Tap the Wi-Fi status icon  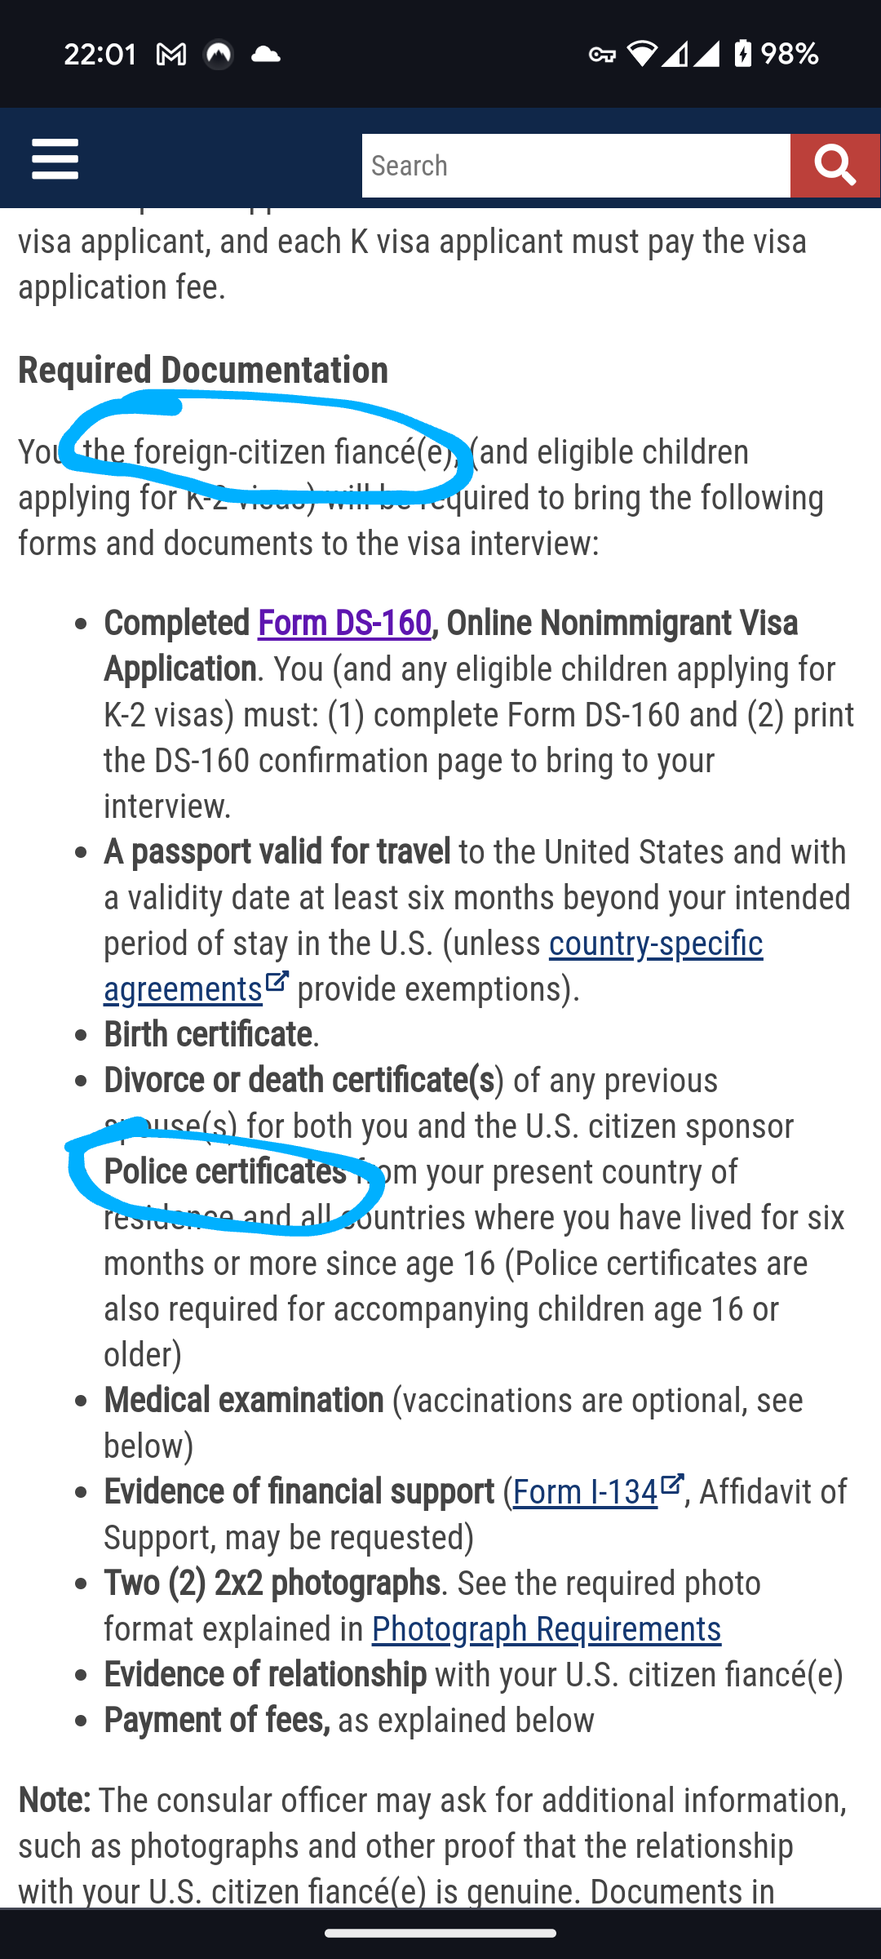(642, 54)
